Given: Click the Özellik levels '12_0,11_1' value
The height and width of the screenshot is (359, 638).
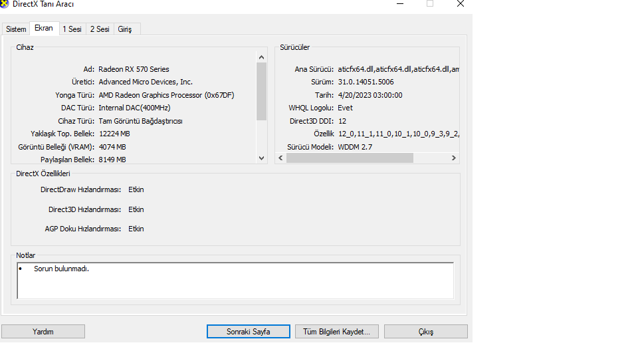Looking at the screenshot, I should [398, 134].
